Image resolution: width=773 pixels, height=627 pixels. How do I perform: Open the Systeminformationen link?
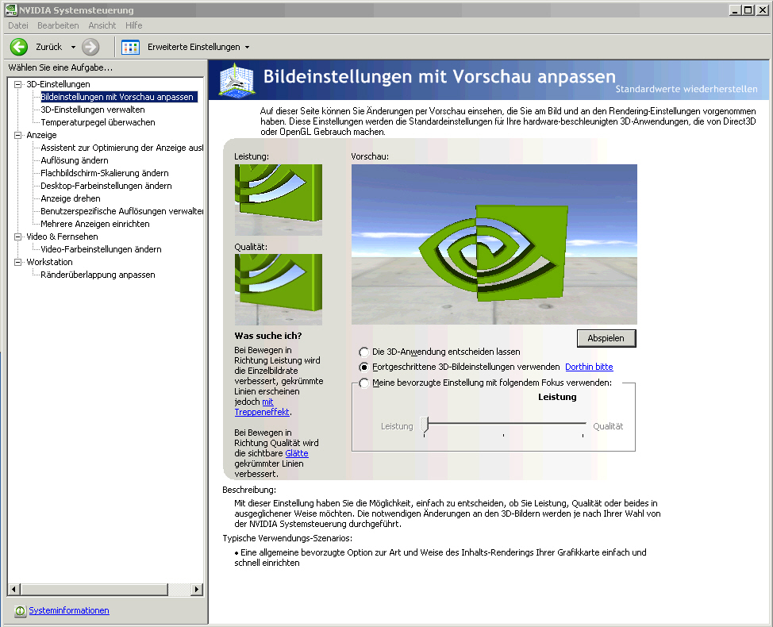pyautogui.click(x=69, y=610)
